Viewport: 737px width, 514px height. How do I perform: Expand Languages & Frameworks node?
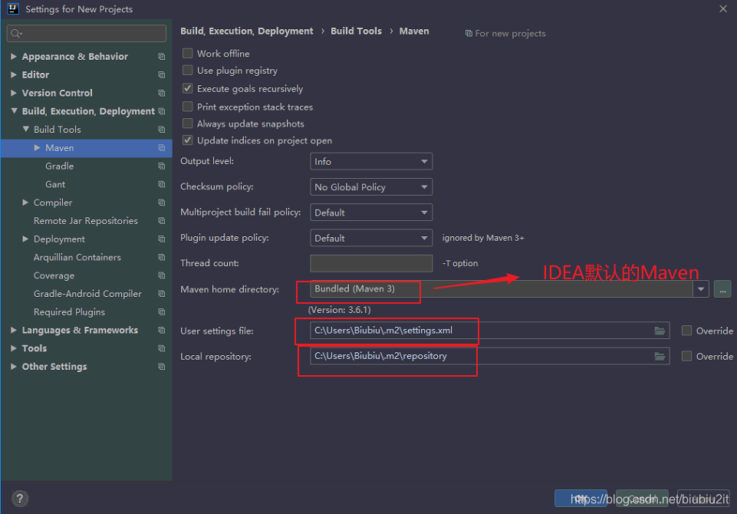point(14,330)
